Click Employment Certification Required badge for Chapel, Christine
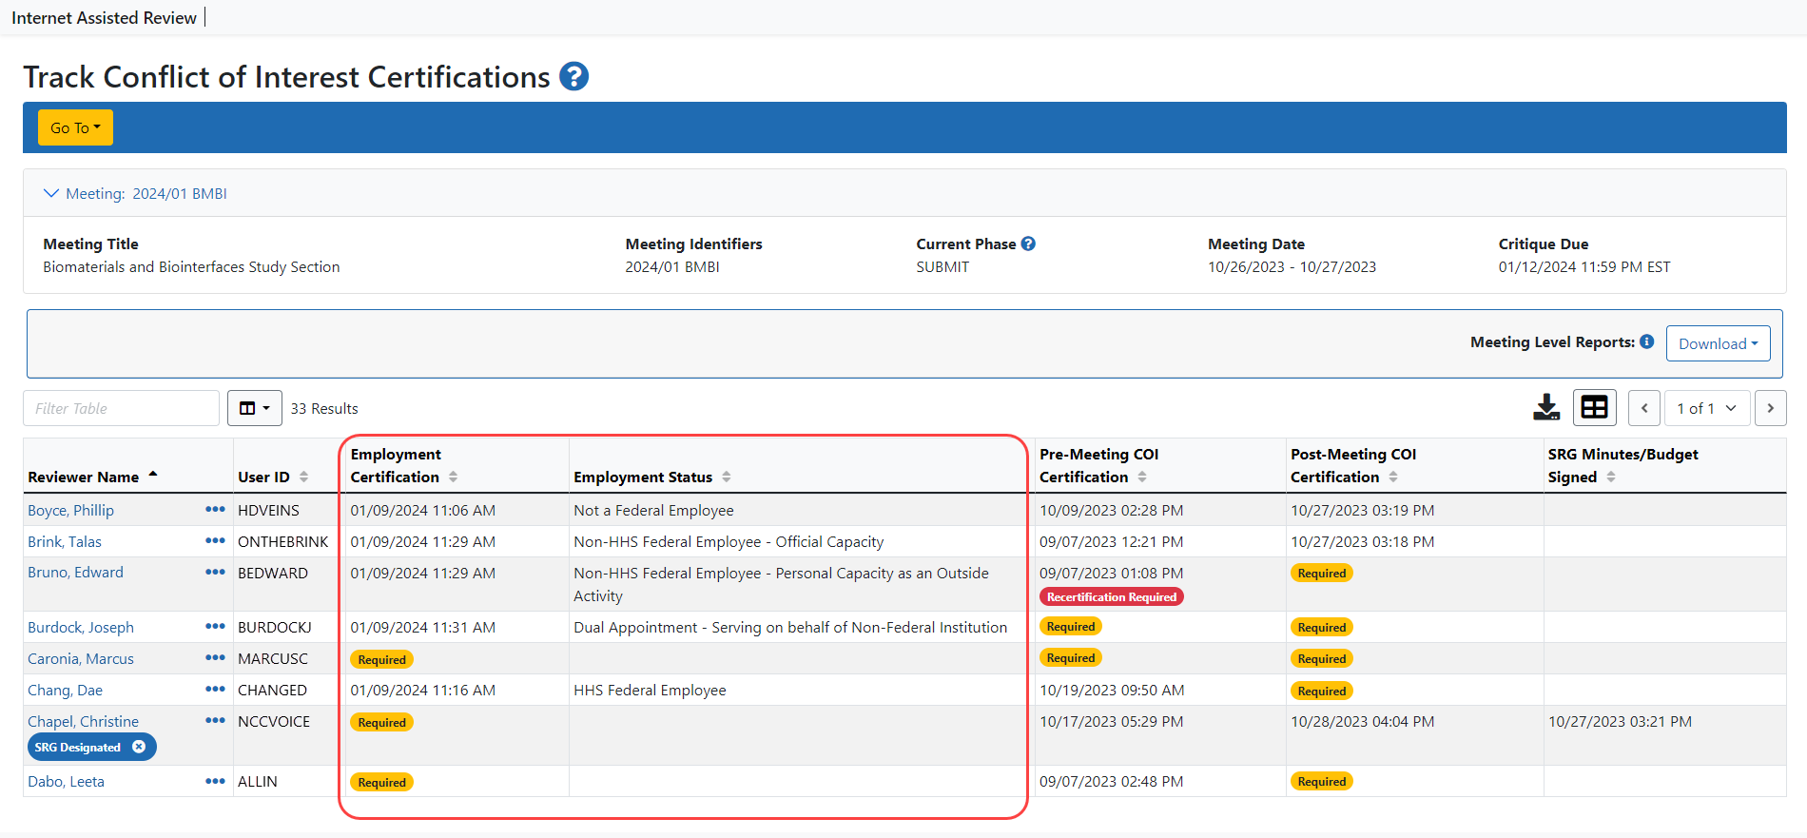Viewport: 1807px width, 838px height. click(381, 722)
